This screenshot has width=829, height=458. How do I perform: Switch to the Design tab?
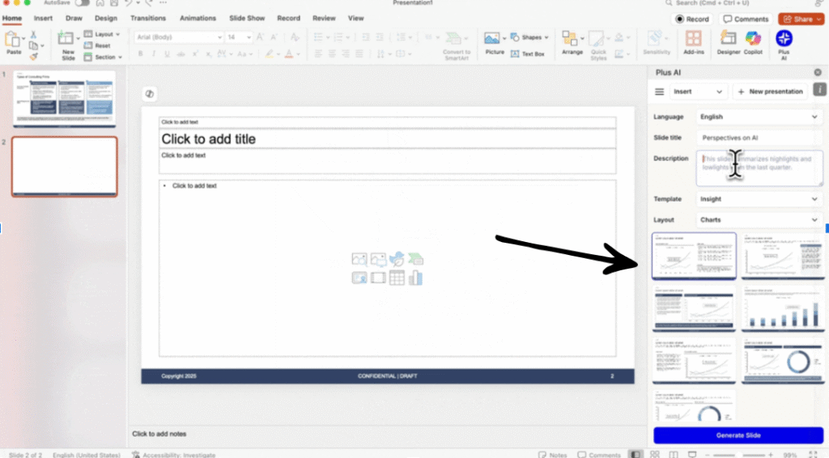click(x=106, y=18)
